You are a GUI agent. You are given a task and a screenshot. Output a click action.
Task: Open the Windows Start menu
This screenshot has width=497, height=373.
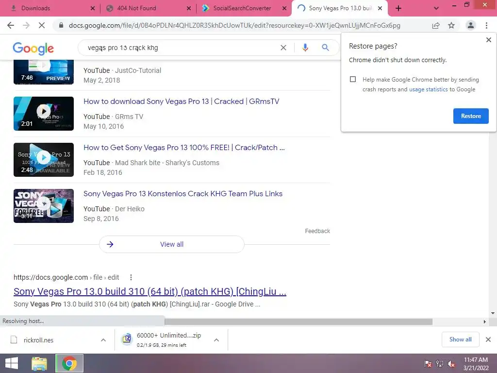pos(12,363)
